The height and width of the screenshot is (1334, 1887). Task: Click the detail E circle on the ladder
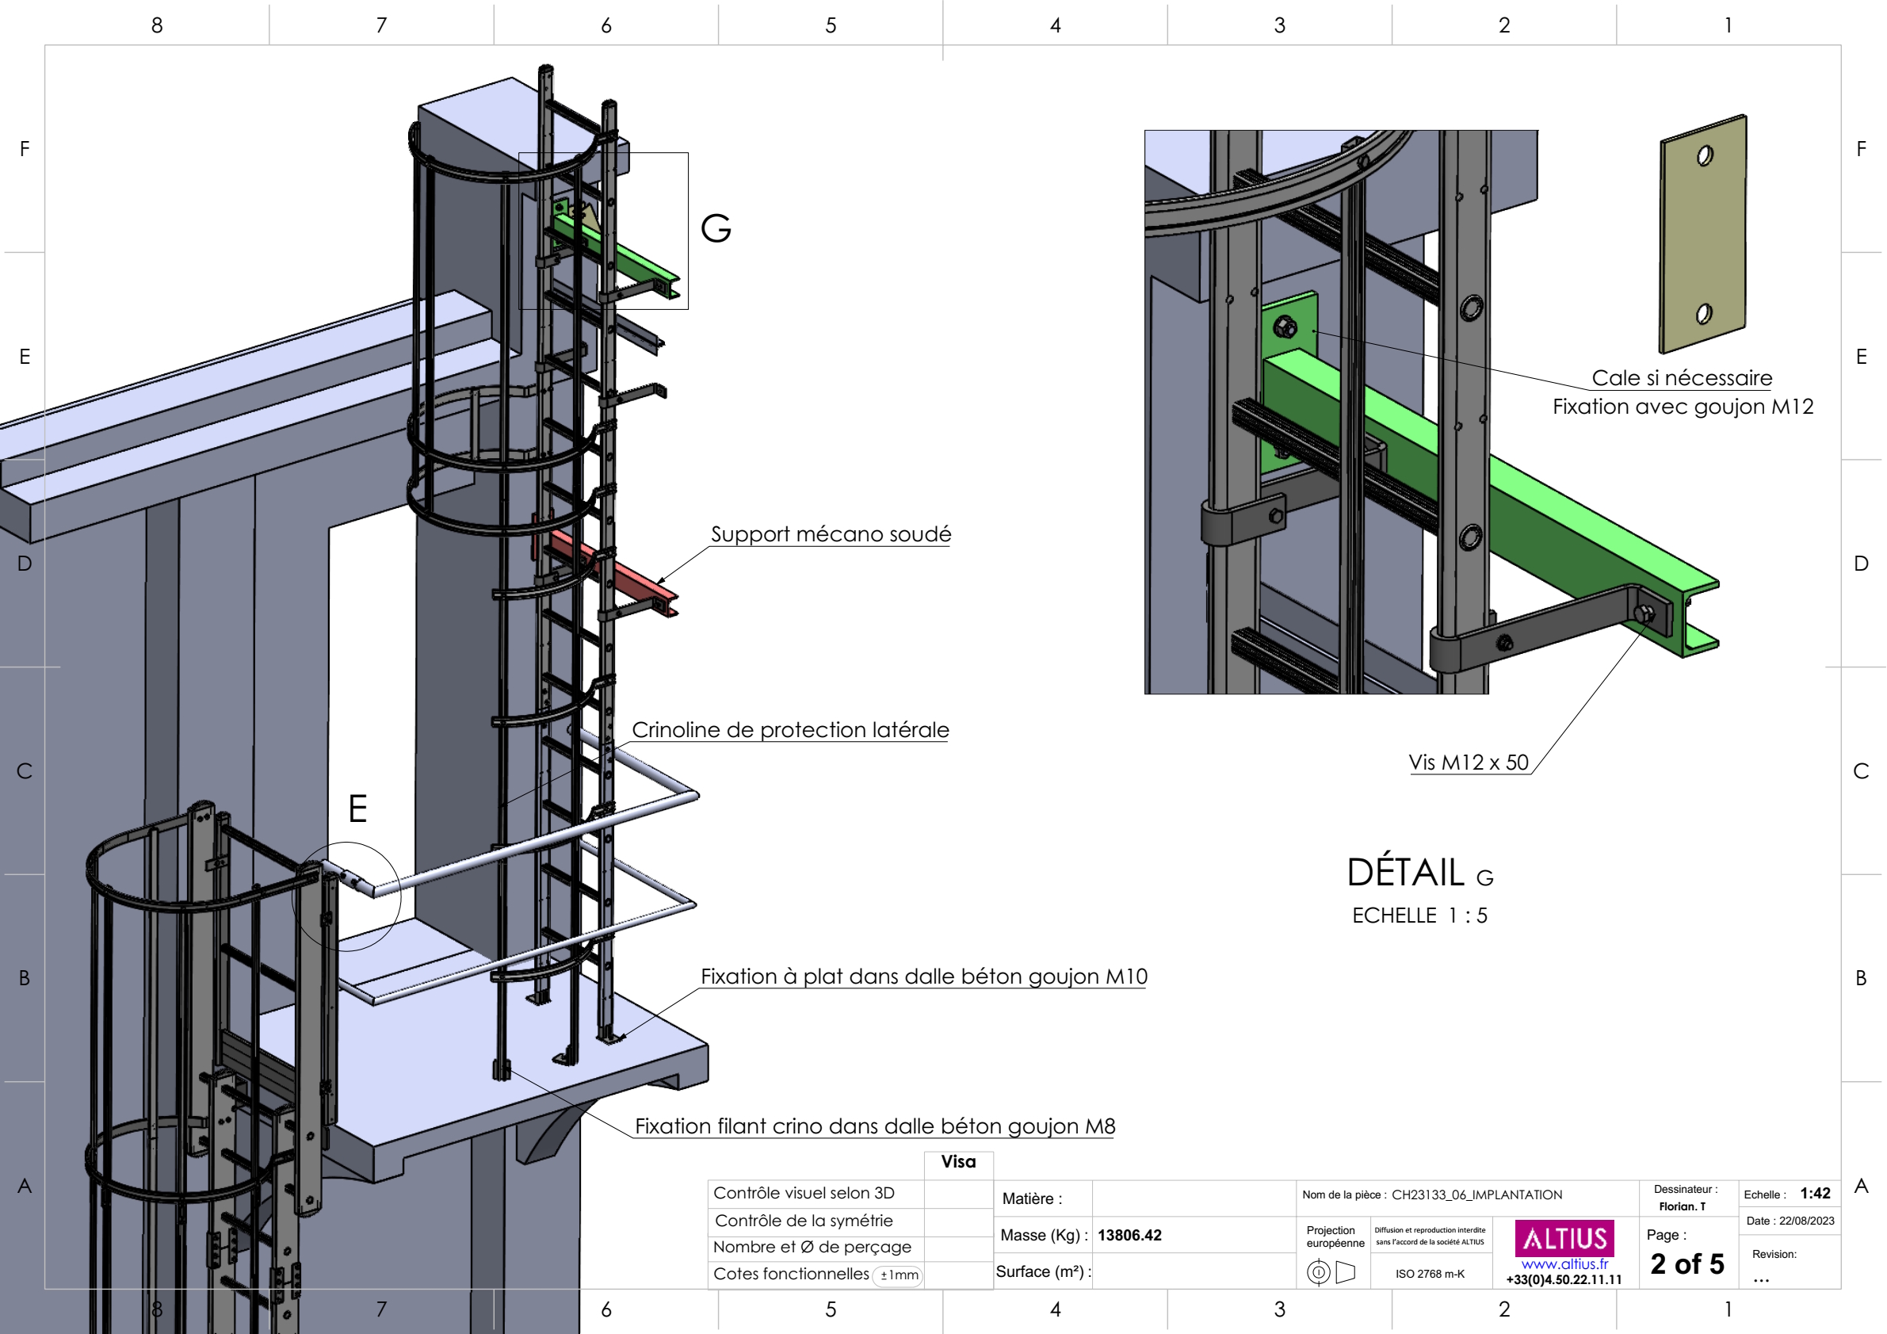(347, 896)
